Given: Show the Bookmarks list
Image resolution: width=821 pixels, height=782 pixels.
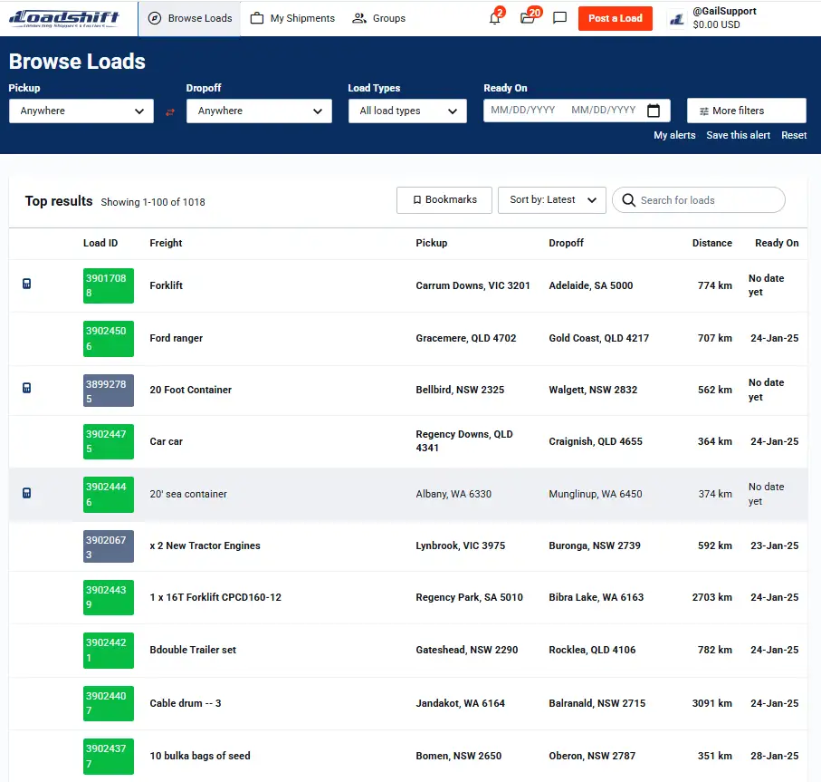Looking at the screenshot, I should click(444, 200).
